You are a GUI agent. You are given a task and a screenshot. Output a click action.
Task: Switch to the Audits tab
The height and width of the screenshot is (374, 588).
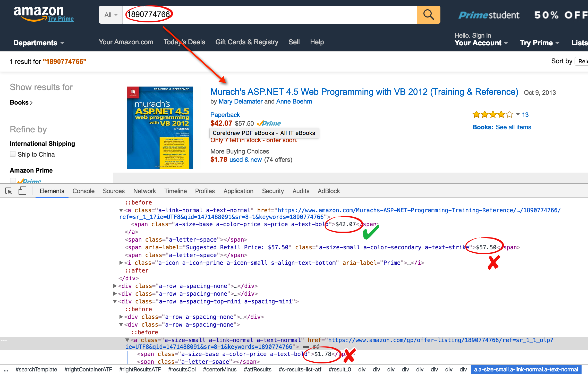click(301, 191)
